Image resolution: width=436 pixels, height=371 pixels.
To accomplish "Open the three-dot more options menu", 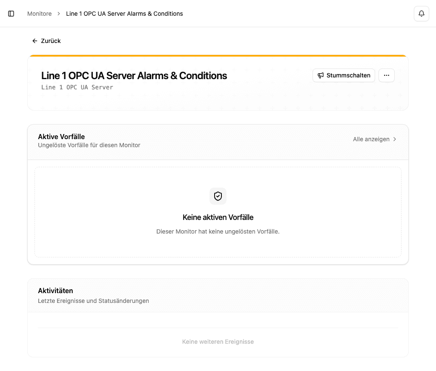I will pos(387,75).
